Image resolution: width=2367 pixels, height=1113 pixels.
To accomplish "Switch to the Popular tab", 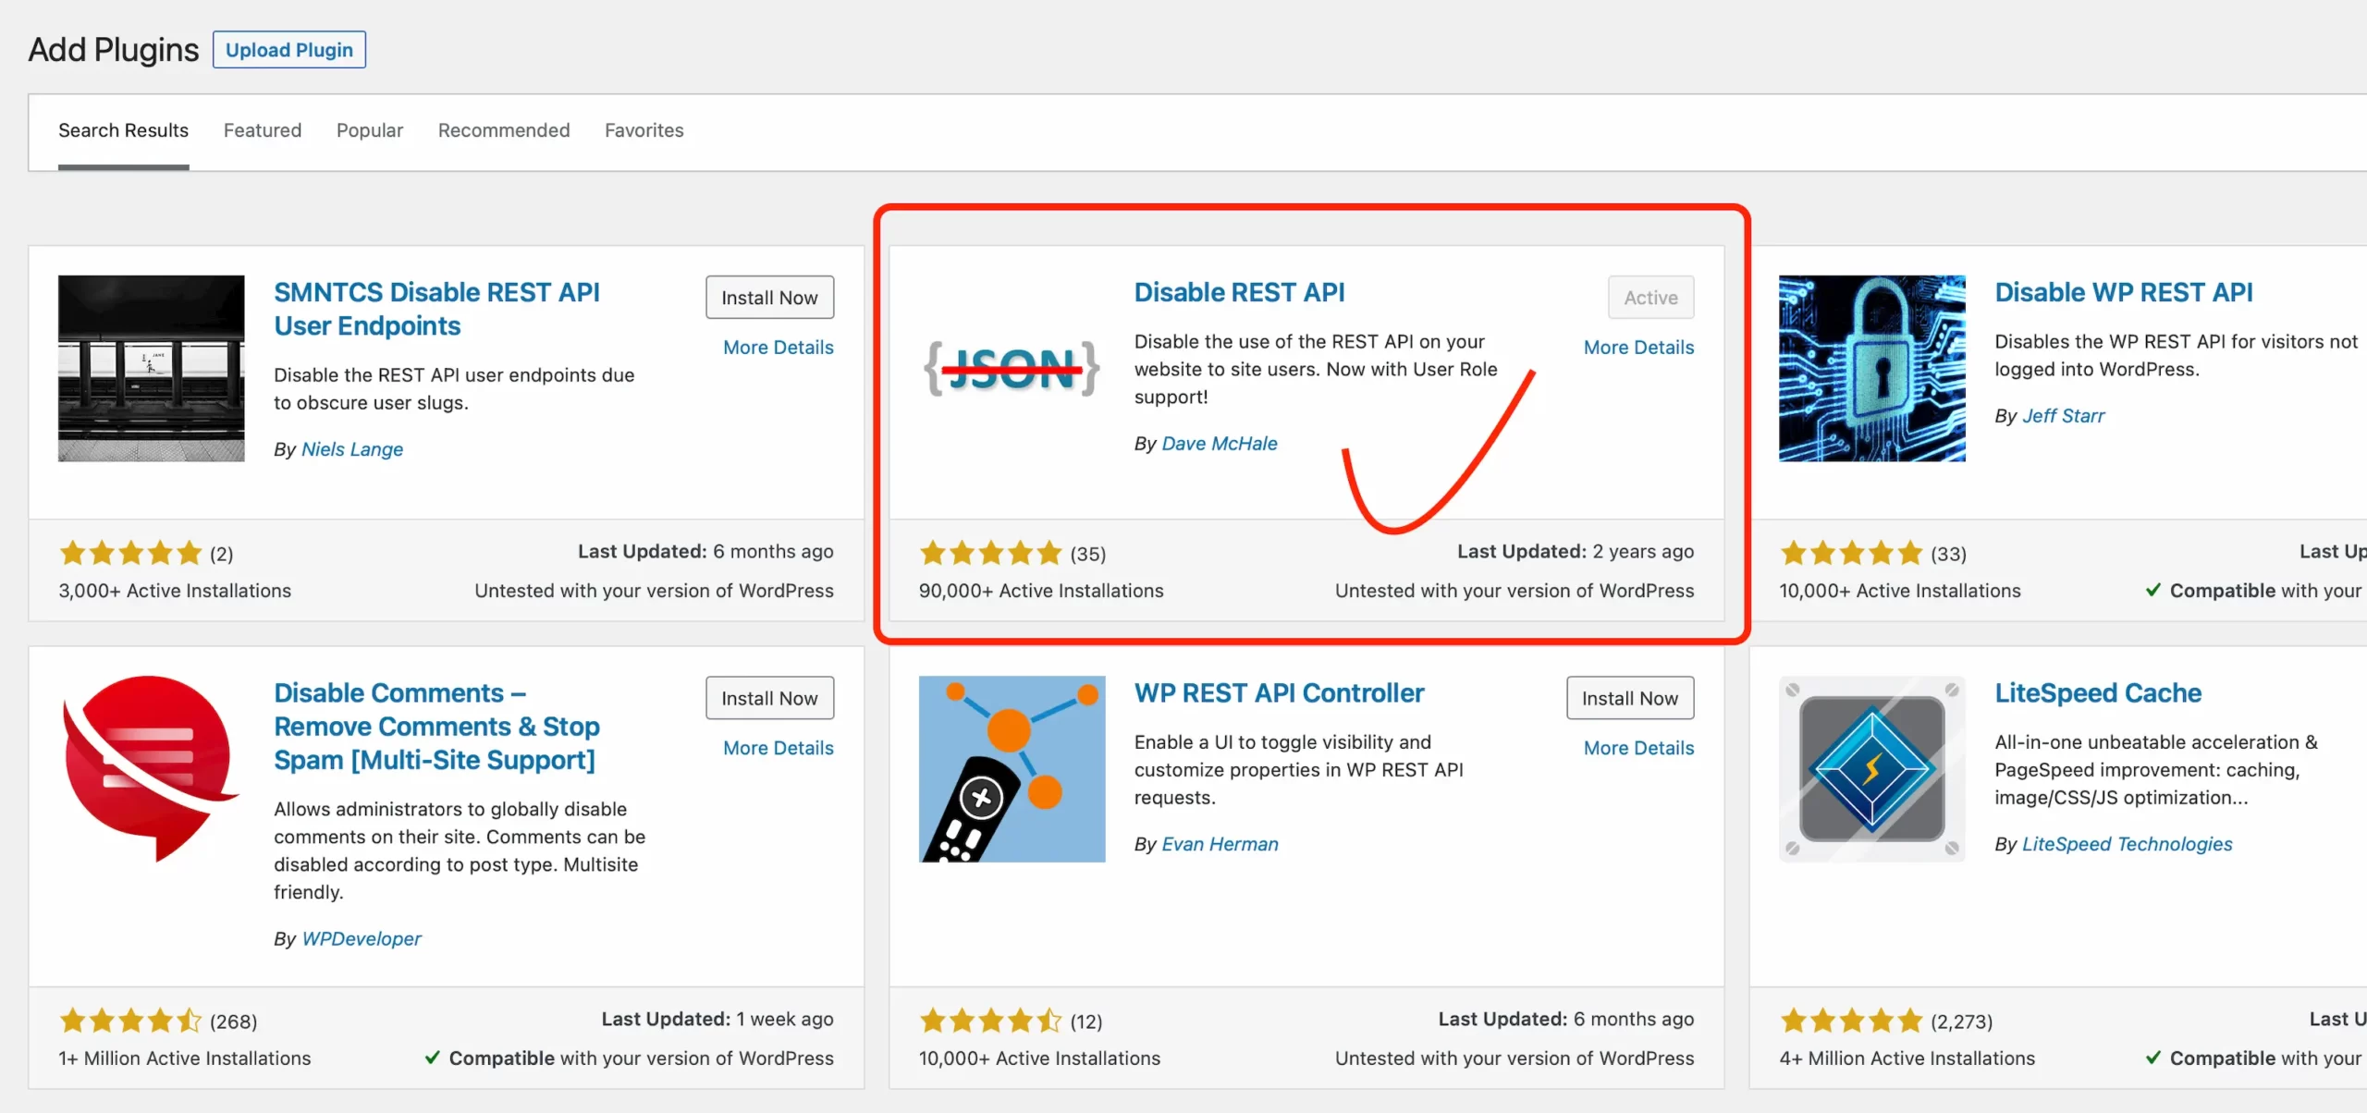I will click(370, 130).
